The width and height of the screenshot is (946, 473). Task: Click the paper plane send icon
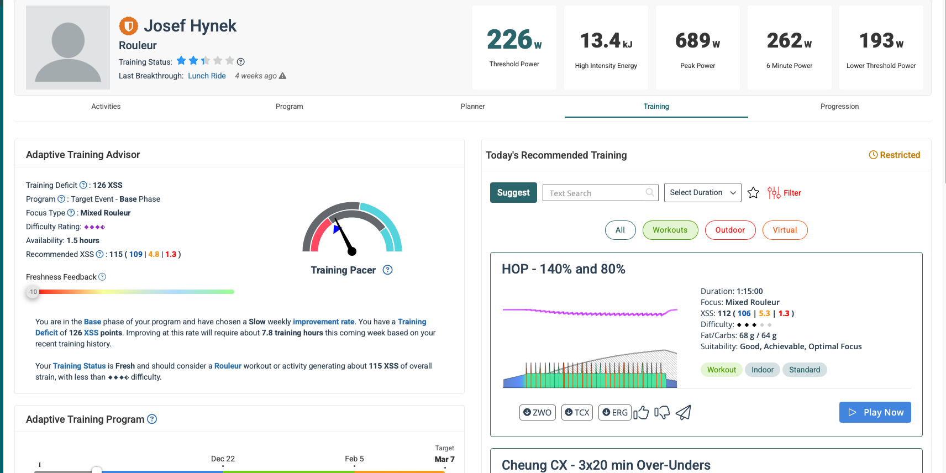point(684,413)
